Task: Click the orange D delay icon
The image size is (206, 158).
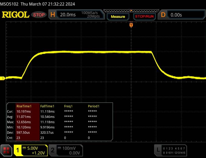Action: click(163, 15)
